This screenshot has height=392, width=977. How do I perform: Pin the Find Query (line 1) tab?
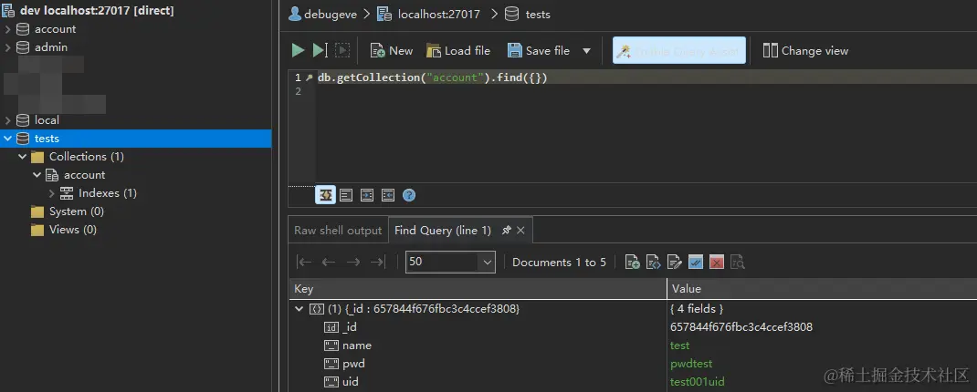pyautogui.click(x=507, y=231)
